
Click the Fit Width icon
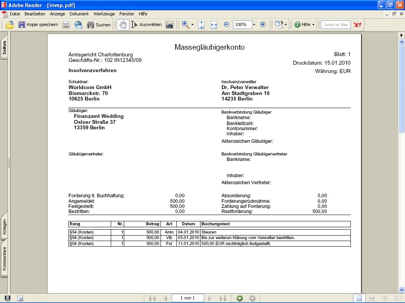tap(214, 25)
